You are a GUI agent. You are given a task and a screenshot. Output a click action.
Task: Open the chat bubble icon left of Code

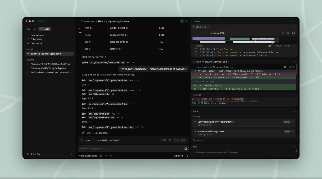coord(29,29)
